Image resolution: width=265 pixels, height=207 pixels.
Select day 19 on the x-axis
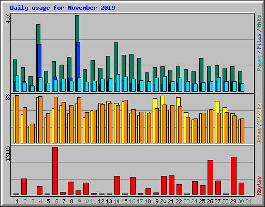point(155,201)
